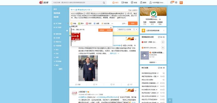Focus the followed-users search field
Viewport: 217px width, 103px height.
126,29
